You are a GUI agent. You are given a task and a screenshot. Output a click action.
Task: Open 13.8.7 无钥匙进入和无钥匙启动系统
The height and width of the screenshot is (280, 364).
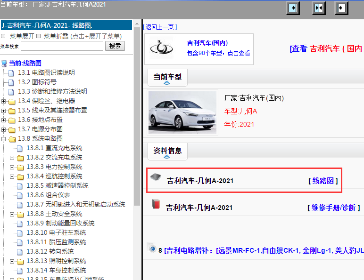76,204
